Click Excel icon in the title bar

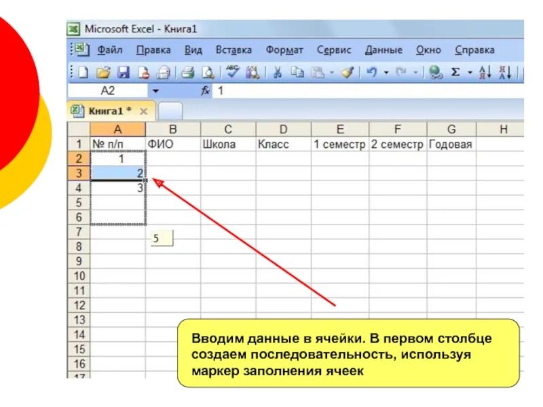(73, 29)
